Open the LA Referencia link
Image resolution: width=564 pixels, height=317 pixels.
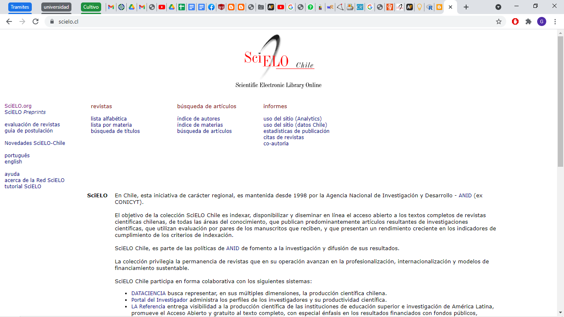pyautogui.click(x=148, y=307)
